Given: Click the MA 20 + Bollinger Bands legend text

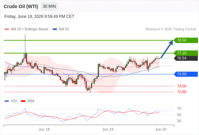Looking at the screenshot, I should click(30, 29).
